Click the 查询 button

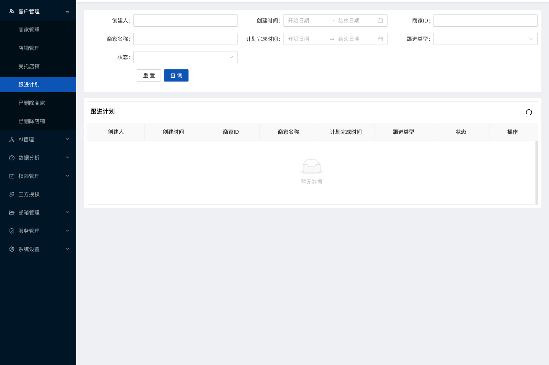tap(176, 75)
